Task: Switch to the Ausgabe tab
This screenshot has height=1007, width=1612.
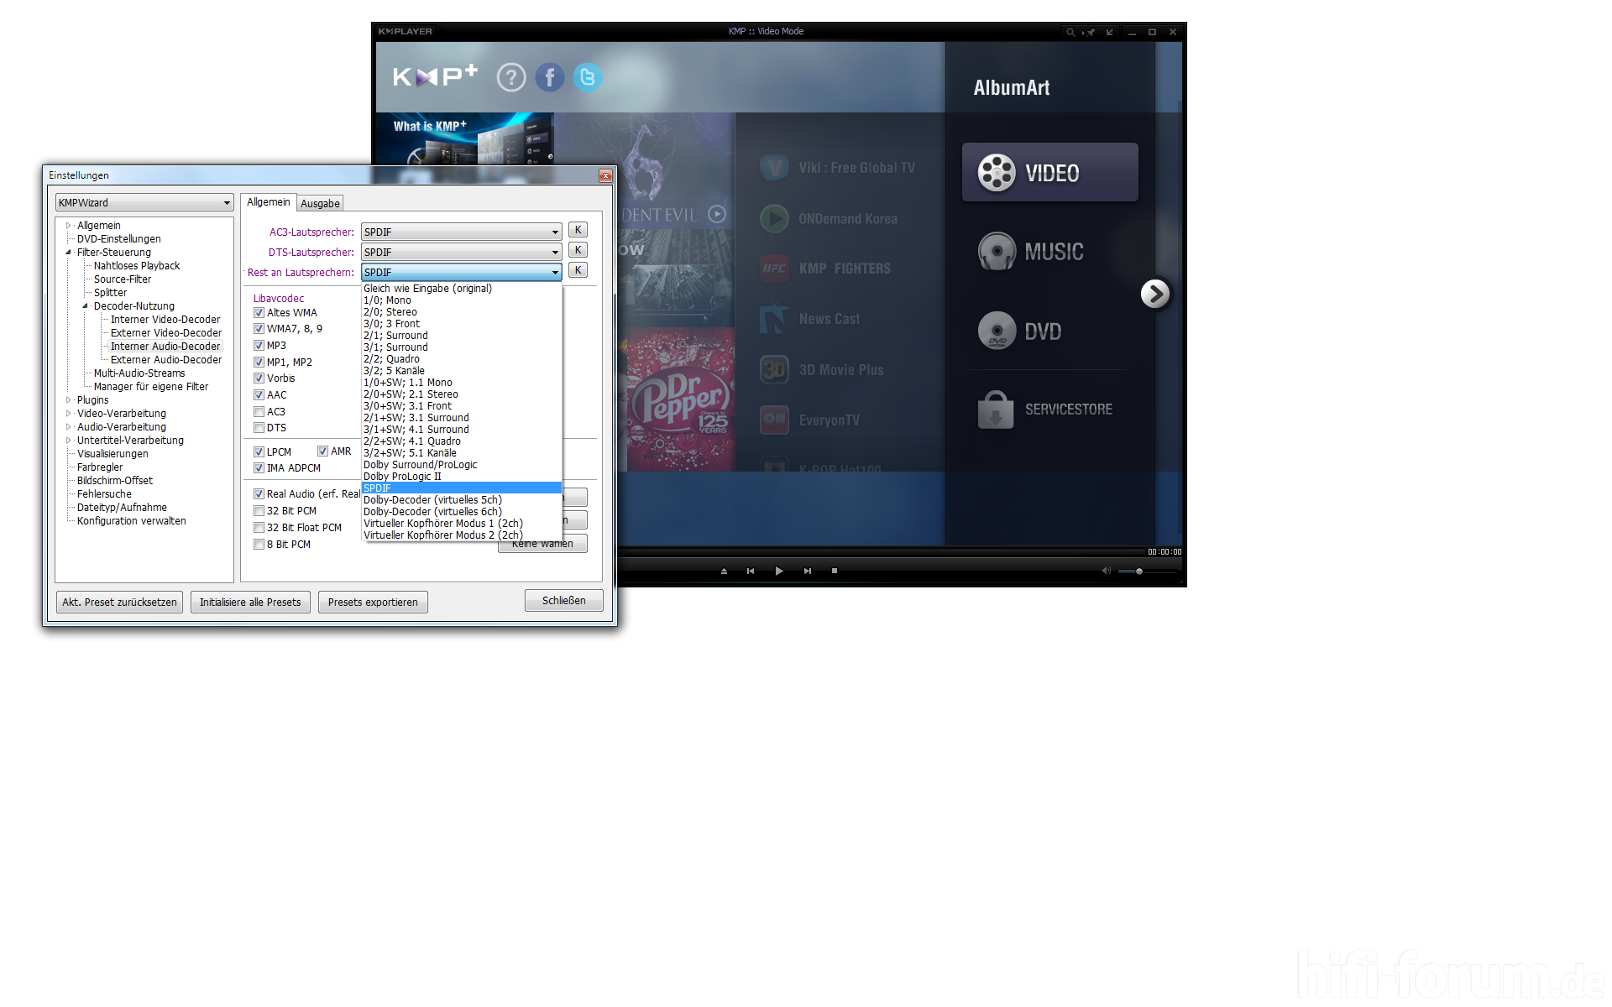Action: point(320,203)
